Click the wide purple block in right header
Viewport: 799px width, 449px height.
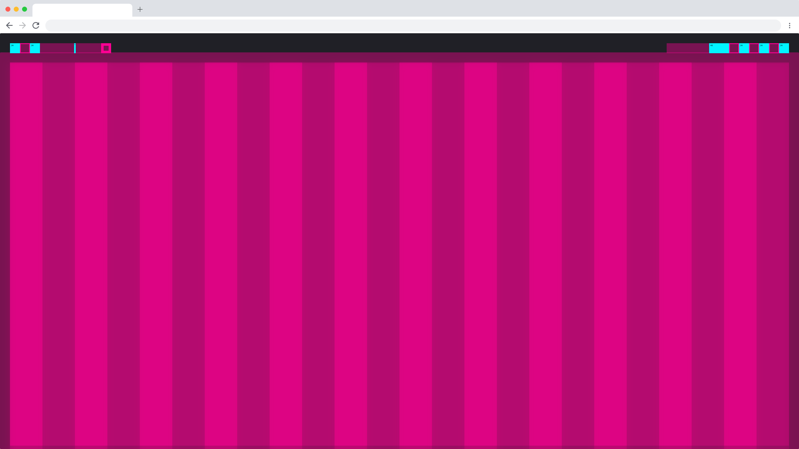(x=687, y=48)
